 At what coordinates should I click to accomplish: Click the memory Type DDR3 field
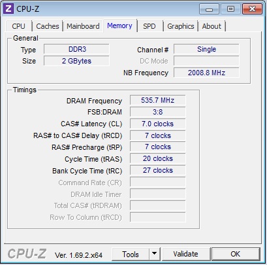(76, 49)
